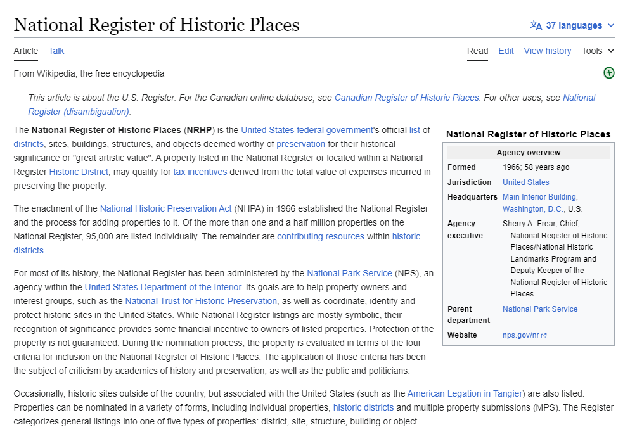Screen dimensions: 630x427
Task: Select the Read tab
Action: point(477,51)
